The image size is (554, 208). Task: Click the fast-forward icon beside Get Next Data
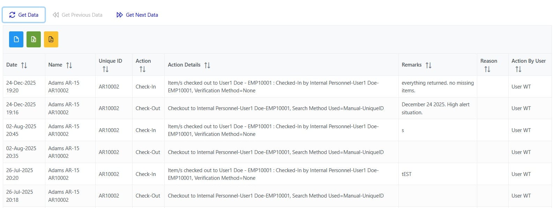click(119, 15)
